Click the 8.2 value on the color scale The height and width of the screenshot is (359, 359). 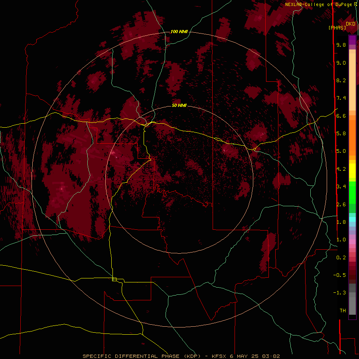[x=341, y=80]
